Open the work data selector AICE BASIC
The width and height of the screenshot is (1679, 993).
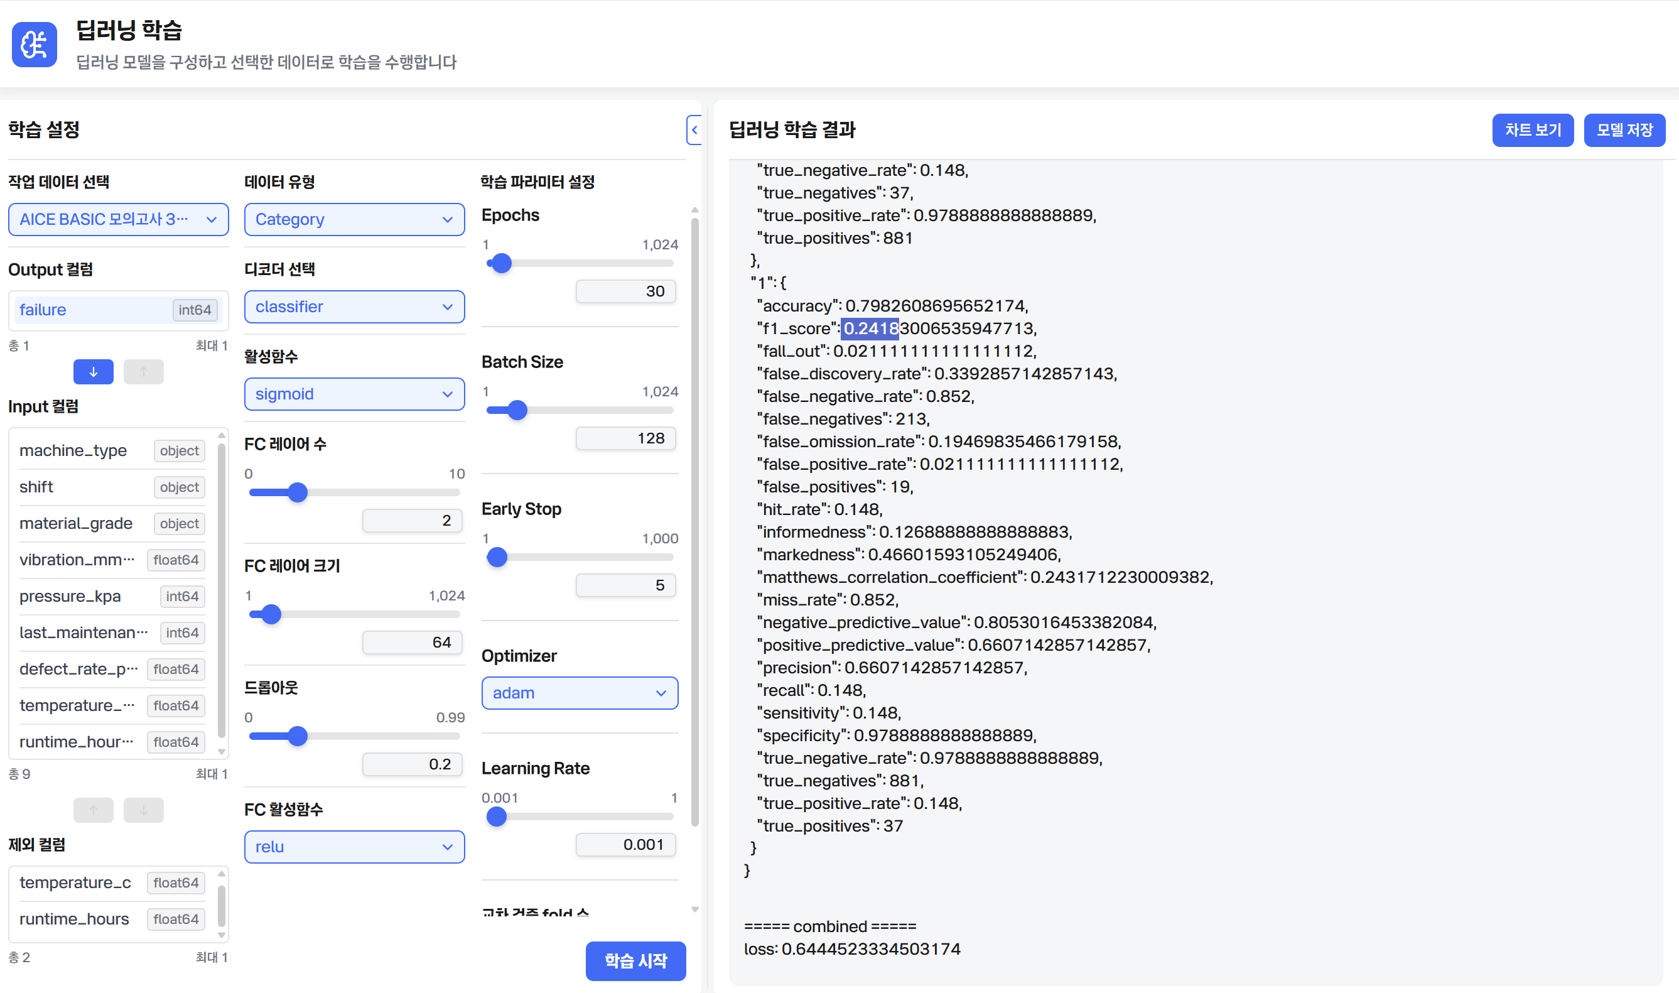tap(119, 219)
